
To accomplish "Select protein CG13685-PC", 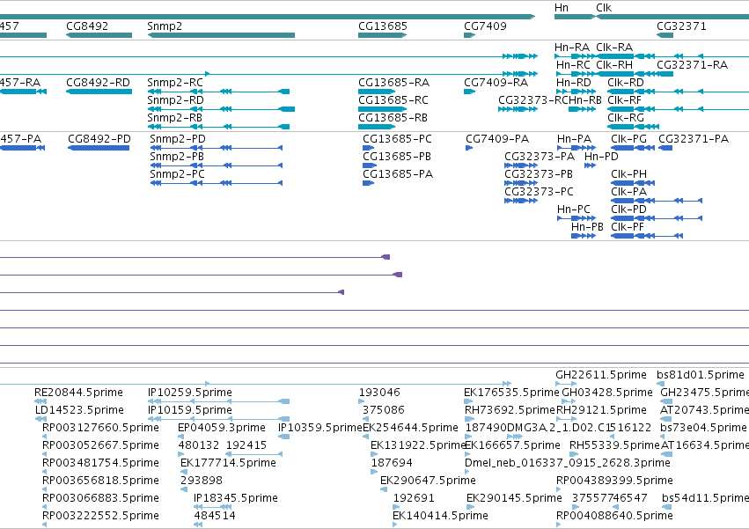I will [397, 139].
